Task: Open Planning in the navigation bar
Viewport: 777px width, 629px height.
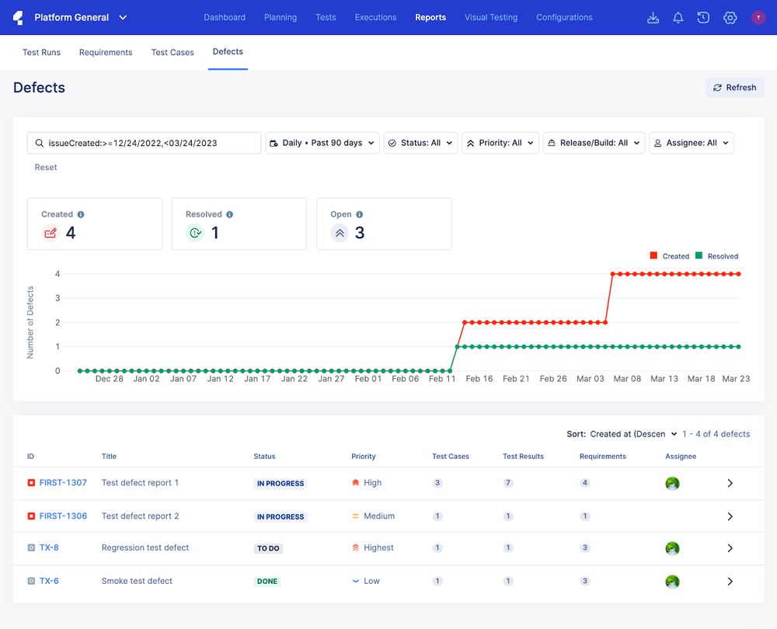Action: click(x=280, y=17)
